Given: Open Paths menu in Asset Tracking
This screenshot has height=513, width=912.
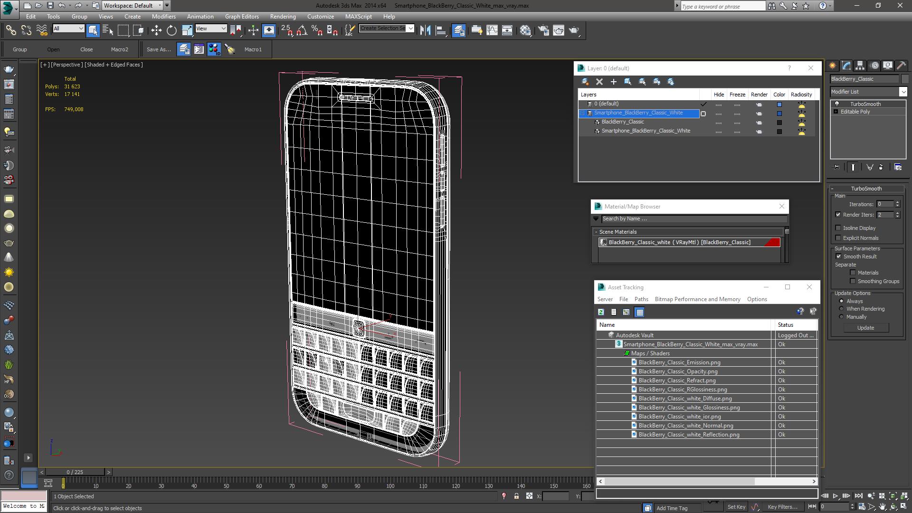Looking at the screenshot, I should [641, 299].
